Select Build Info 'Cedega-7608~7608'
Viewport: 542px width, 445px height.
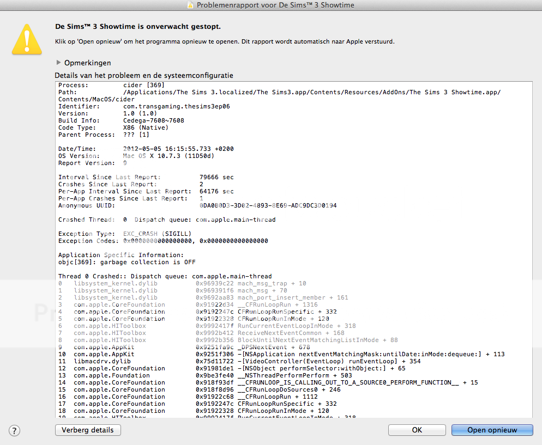pyautogui.click(x=153, y=120)
